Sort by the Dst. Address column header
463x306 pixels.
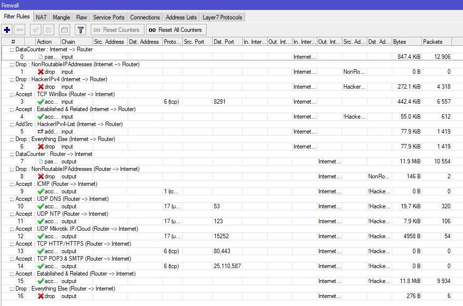[145, 42]
